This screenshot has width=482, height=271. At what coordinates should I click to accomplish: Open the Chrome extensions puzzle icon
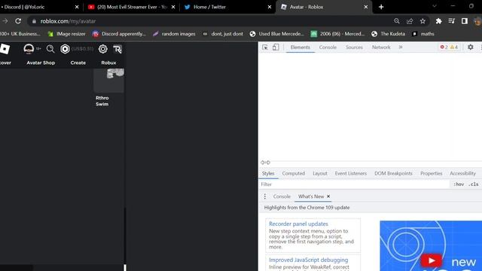point(438,21)
